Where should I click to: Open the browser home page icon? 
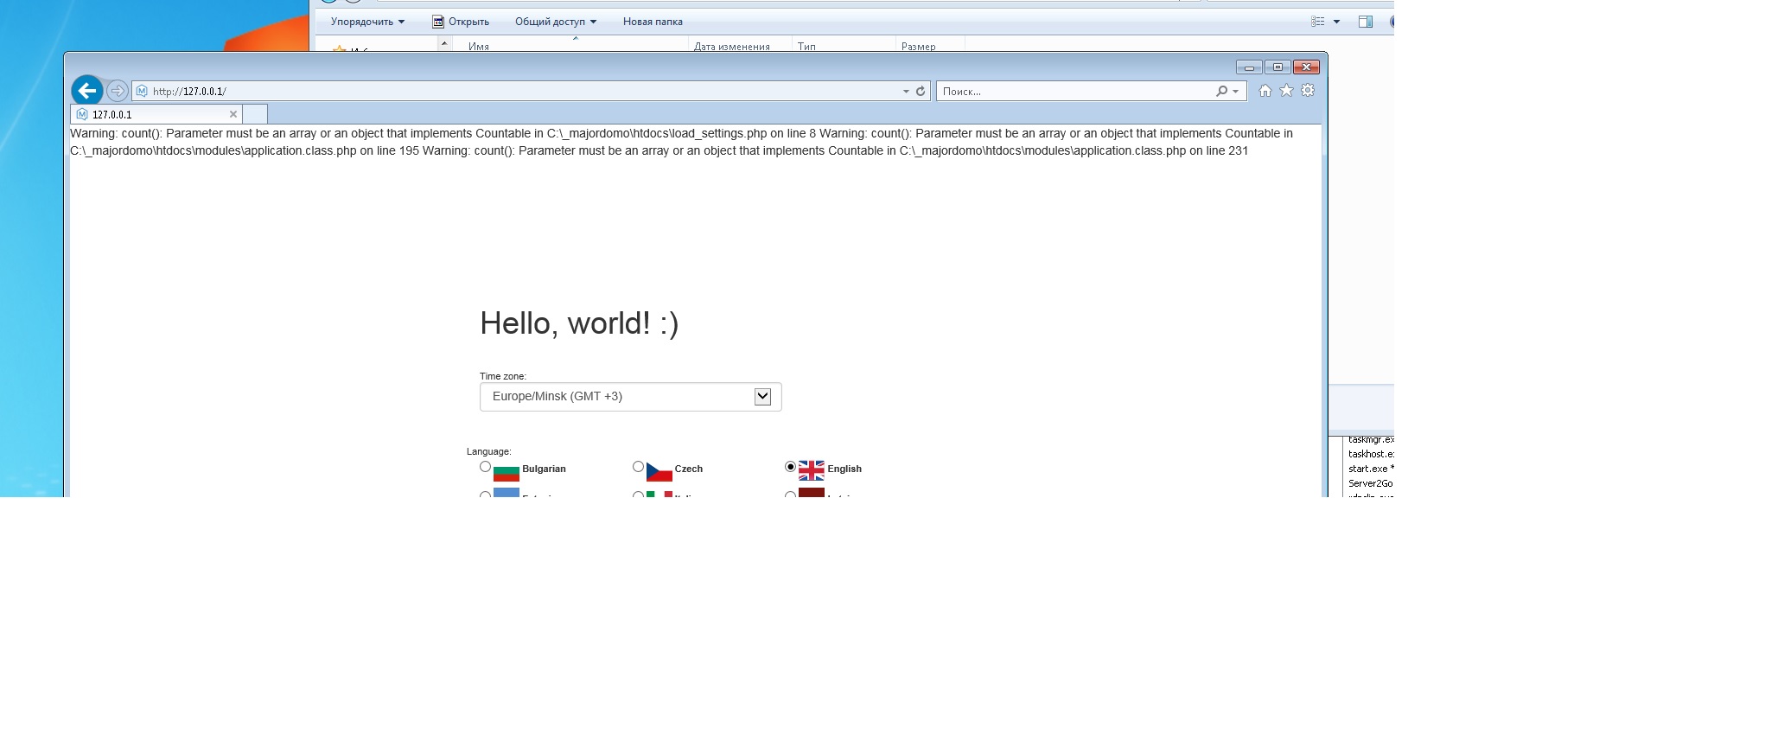(1265, 90)
